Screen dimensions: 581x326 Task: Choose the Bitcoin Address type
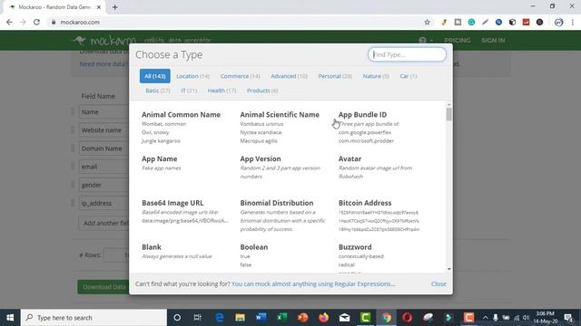point(365,203)
